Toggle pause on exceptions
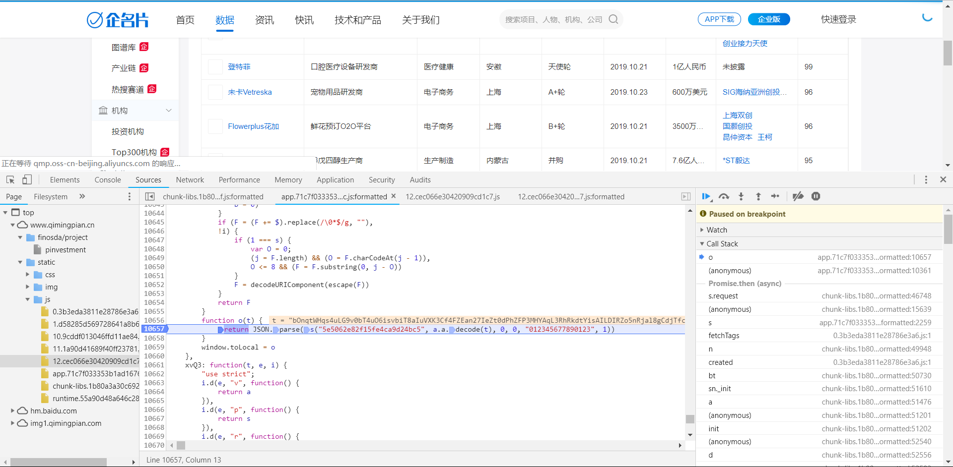The width and height of the screenshot is (953, 467). 816,196
